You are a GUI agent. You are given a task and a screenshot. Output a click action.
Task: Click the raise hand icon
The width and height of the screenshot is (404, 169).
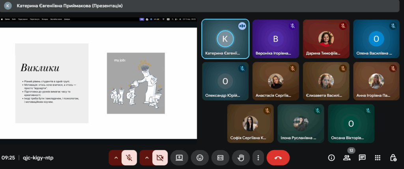[x=240, y=158]
